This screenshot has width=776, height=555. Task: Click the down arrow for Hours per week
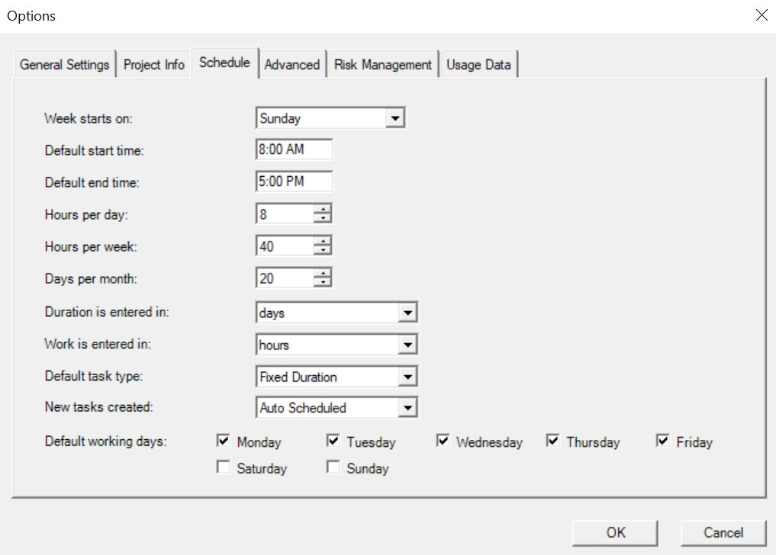[324, 249]
